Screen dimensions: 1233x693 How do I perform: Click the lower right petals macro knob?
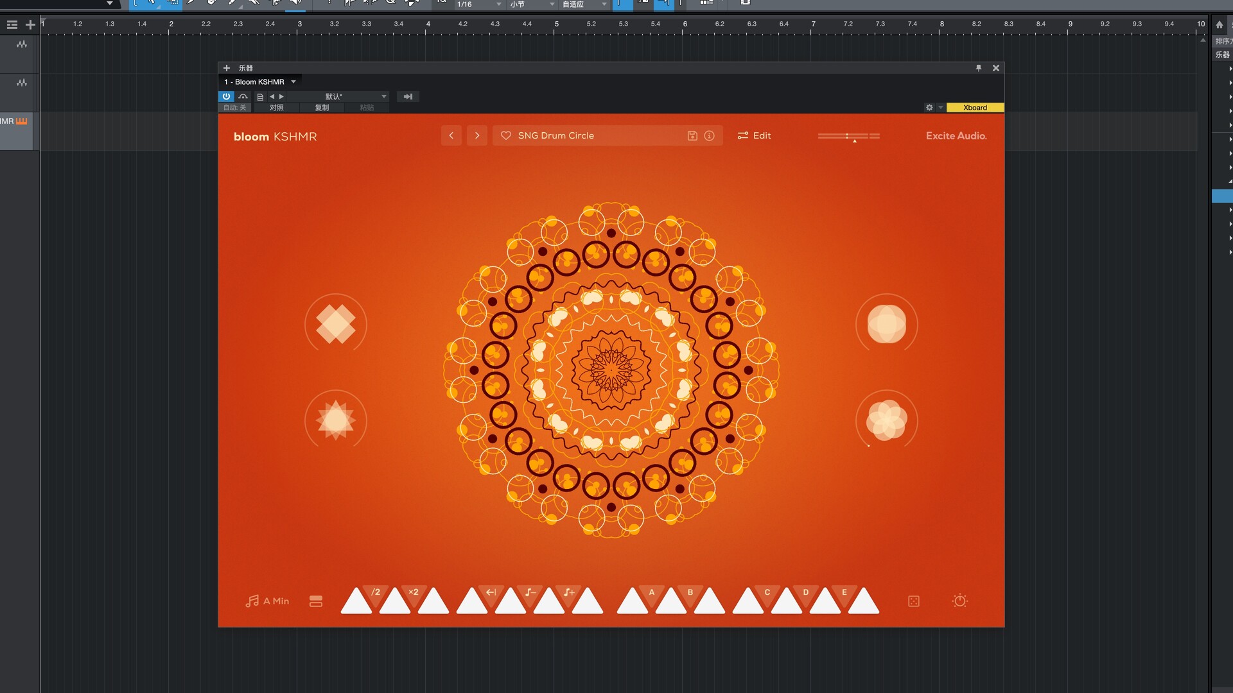click(x=887, y=420)
